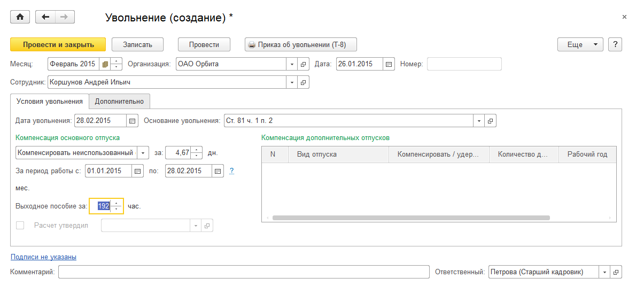Expand the Сотрудник dropdown list
Viewport: 636px width, 286px height.
(x=292, y=83)
